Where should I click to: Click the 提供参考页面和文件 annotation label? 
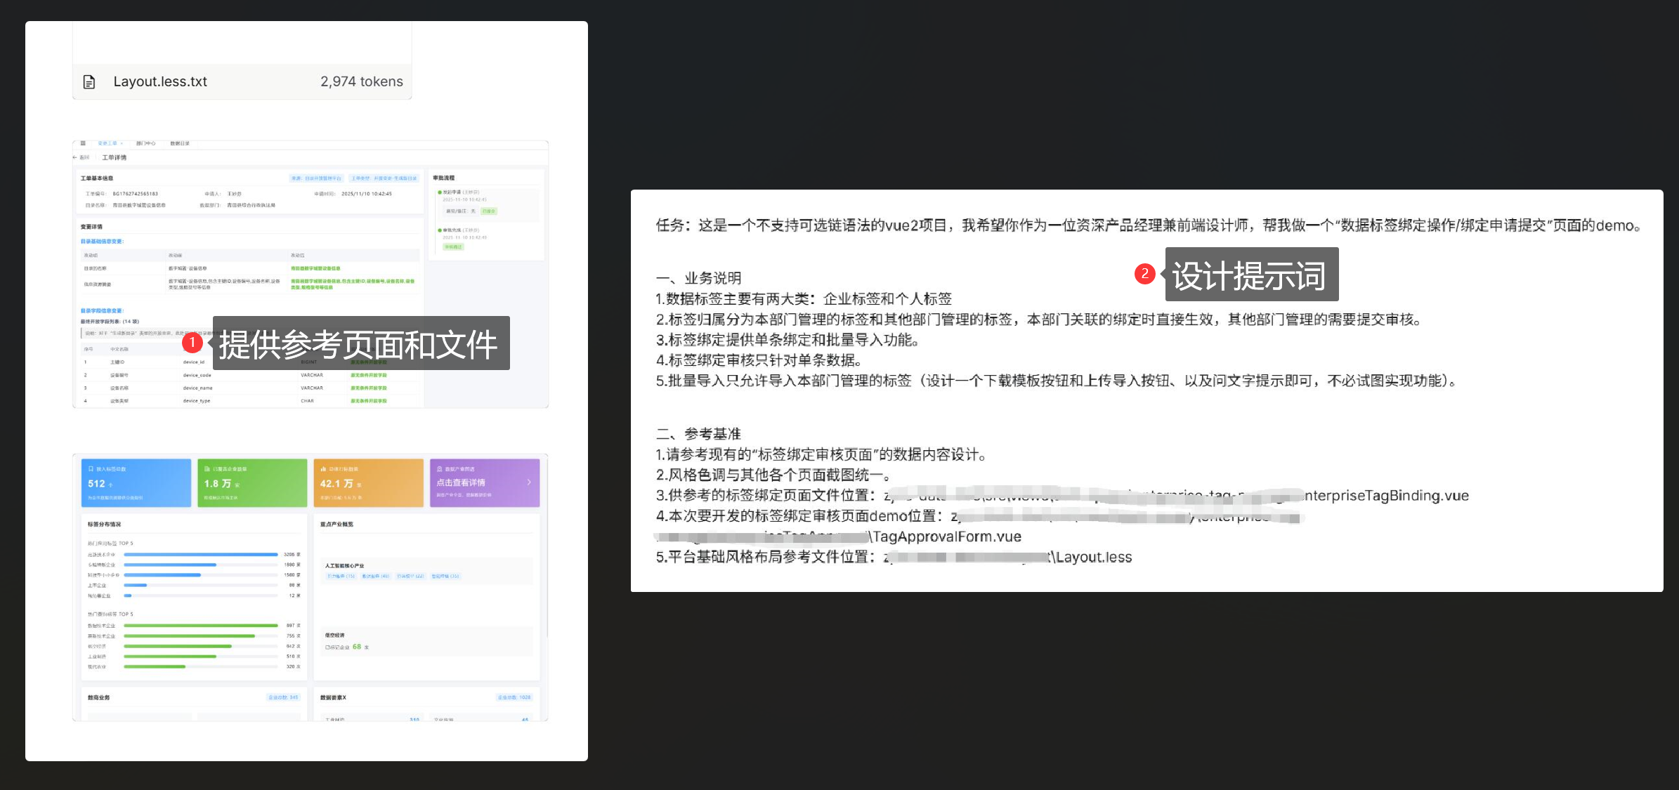point(360,343)
